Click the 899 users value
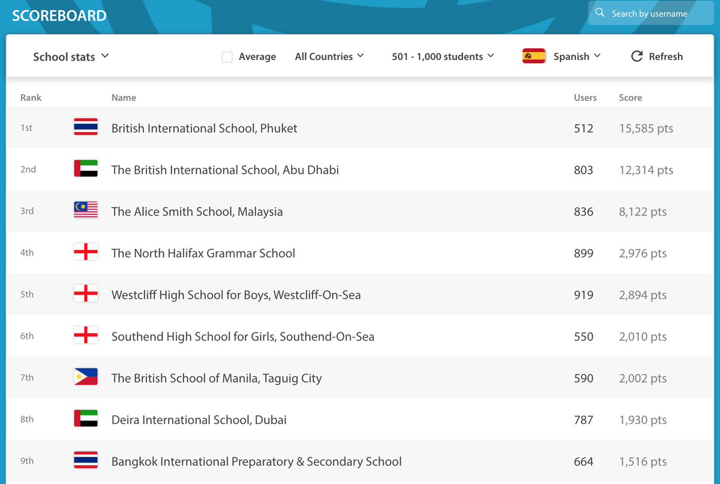This screenshot has width=720, height=484. (x=583, y=253)
